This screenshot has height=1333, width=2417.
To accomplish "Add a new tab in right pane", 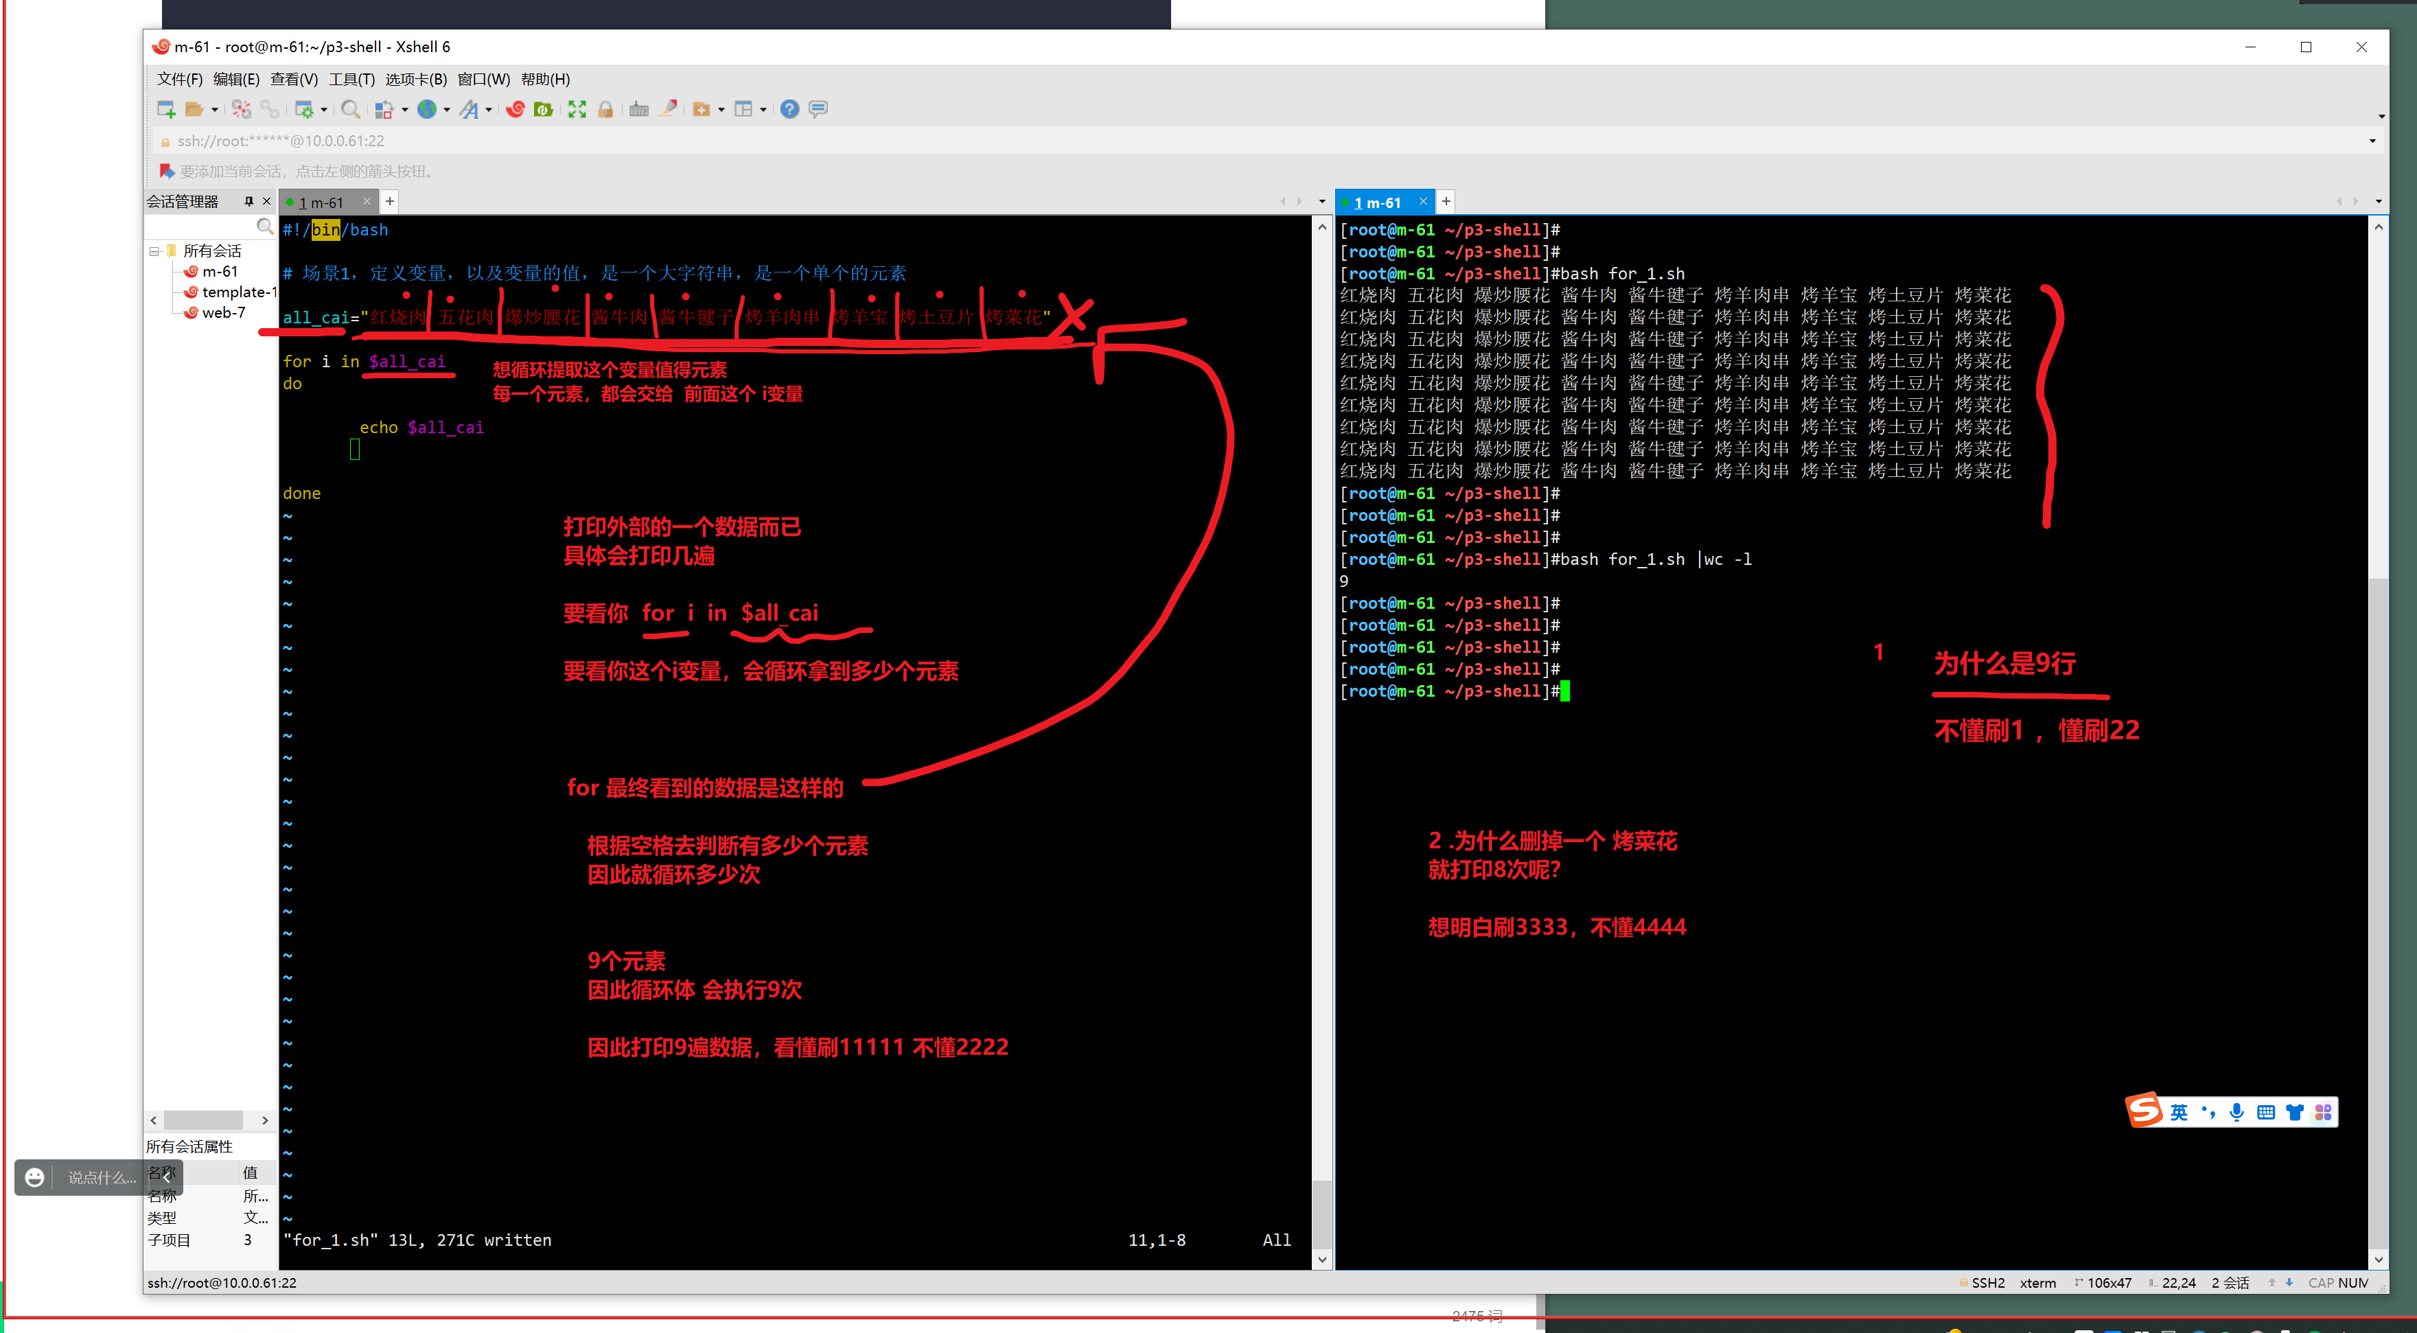I will point(1446,202).
